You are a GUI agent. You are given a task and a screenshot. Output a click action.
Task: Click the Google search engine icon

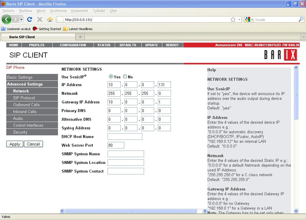[248, 19]
